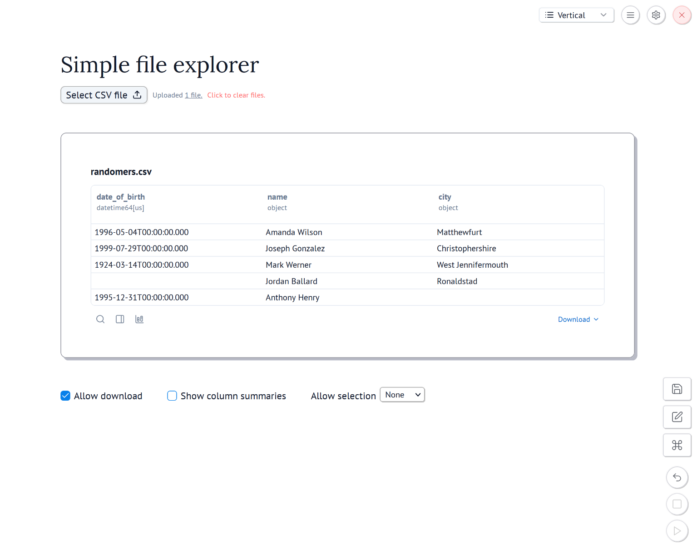Open the hamburger notebook menu
The image size is (697, 549).
coord(630,15)
